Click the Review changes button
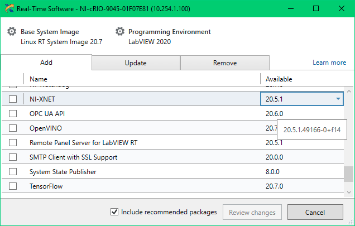The image size is (355, 226). coord(252,212)
